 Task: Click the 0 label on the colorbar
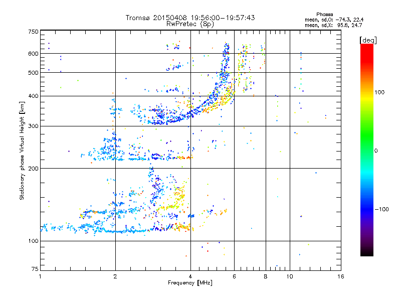pos(376,150)
